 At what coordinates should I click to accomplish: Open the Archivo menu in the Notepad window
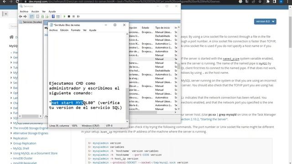[53, 30]
